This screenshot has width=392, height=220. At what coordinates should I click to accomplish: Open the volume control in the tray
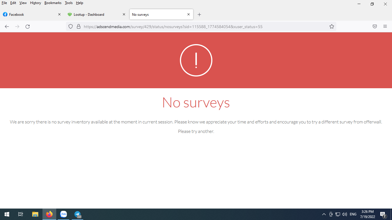pos(345,214)
